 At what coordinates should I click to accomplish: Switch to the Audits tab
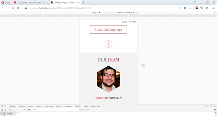(x=86, y=106)
